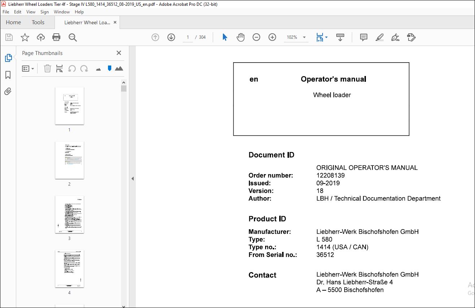Add a comment note icon
475x308 pixels.
[x=364, y=37]
